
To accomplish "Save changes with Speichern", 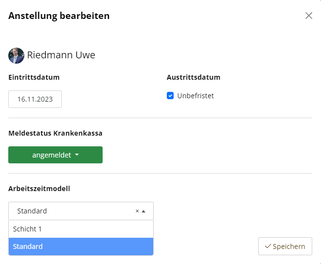I will [x=285, y=246].
